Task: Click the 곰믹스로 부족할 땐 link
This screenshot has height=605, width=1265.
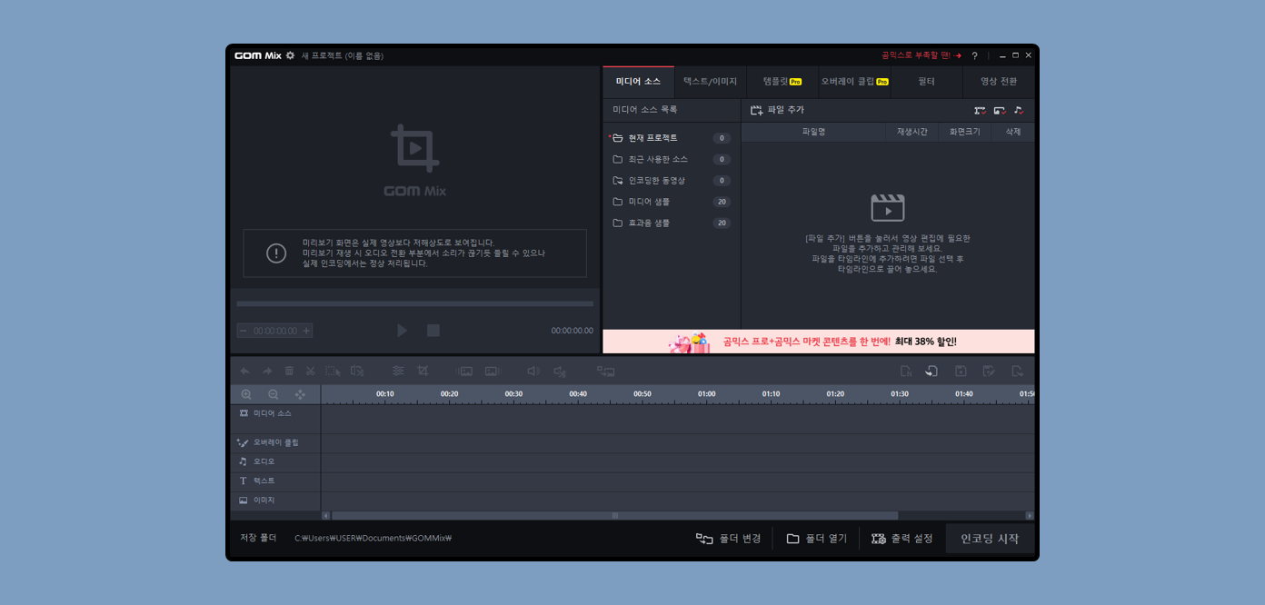Action: 921,55
